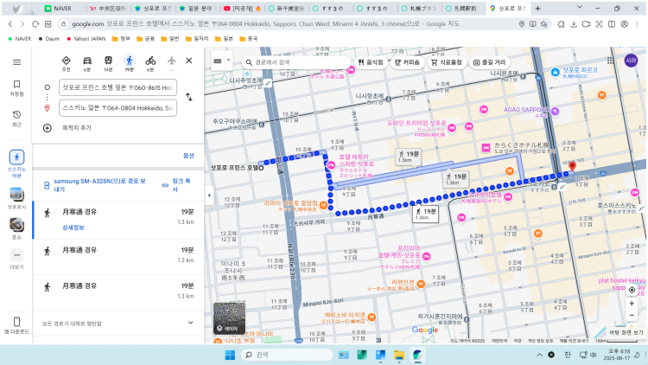Reload the current page
The image size is (648, 365).
pos(35,24)
